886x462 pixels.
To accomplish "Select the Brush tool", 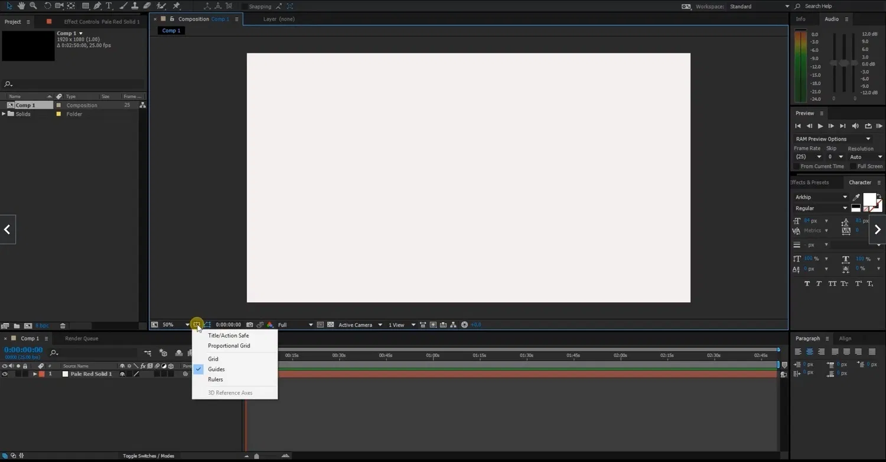I will tap(122, 6).
